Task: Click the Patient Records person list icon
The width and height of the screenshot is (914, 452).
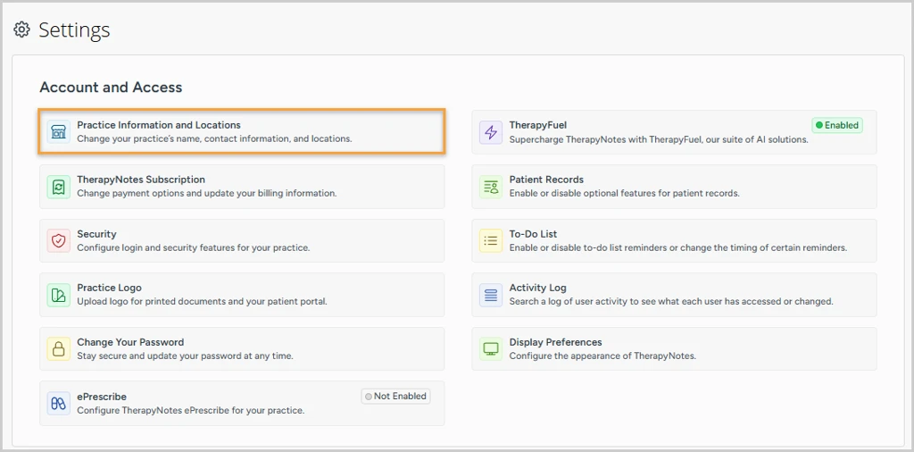Action: (491, 187)
